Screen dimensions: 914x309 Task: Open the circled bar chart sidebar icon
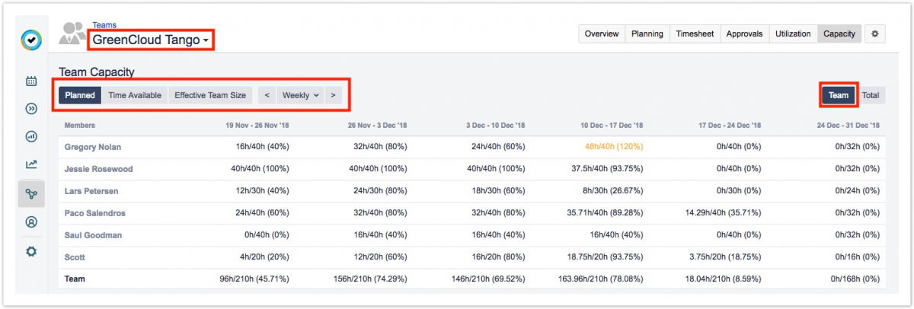tap(31, 137)
